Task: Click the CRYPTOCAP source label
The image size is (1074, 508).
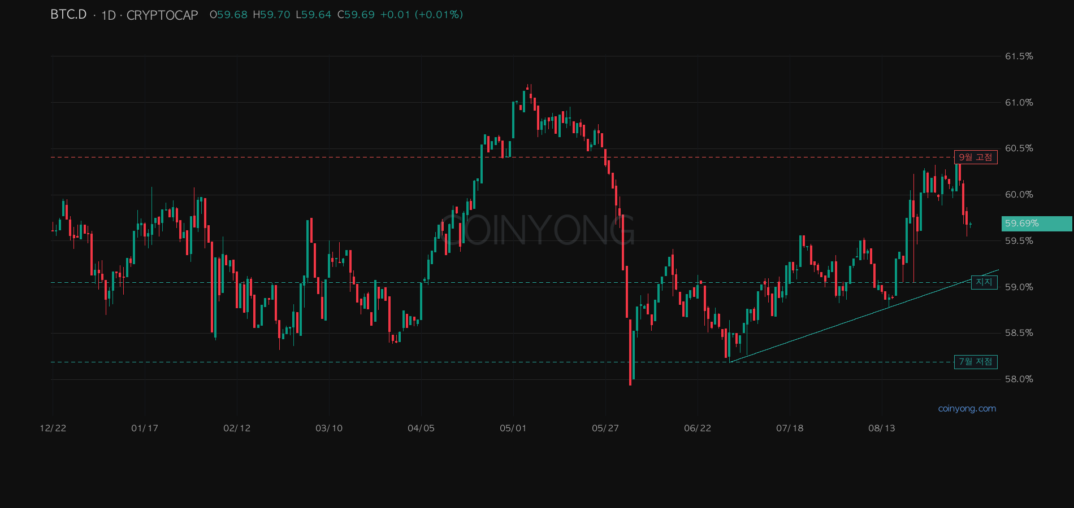Action: pyautogui.click(x=162, y=15)
